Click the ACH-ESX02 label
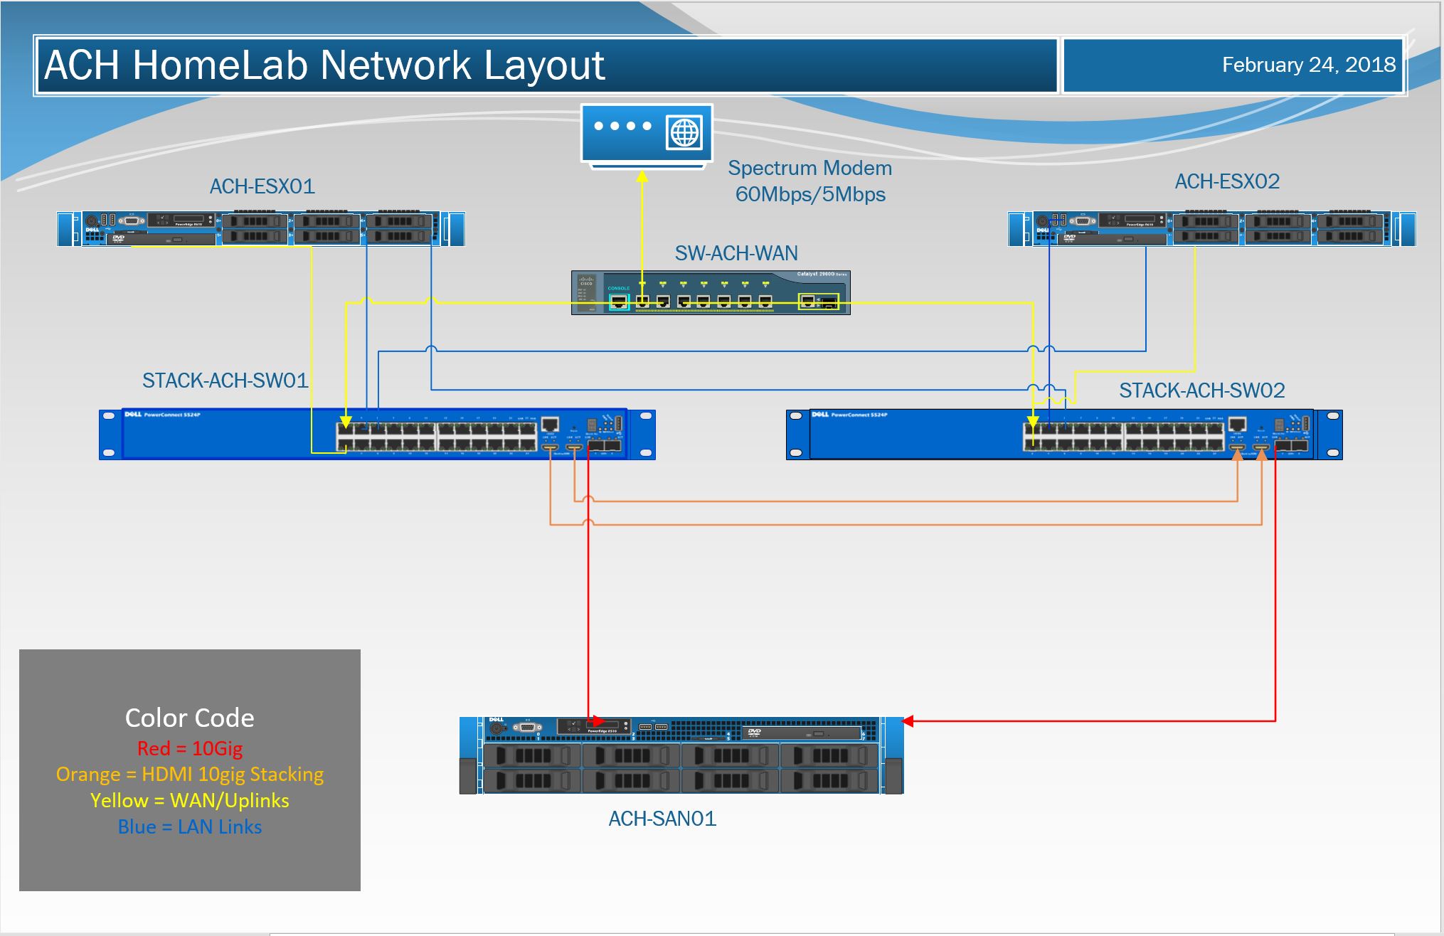This screenshot has height=936, width=1444. point(1226,182)
